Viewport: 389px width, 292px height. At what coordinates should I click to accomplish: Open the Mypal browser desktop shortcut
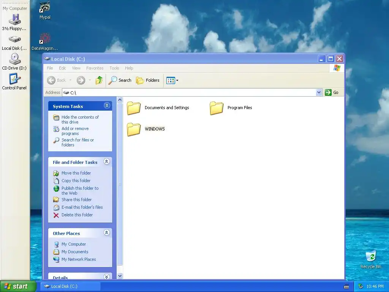coord(45,10)
